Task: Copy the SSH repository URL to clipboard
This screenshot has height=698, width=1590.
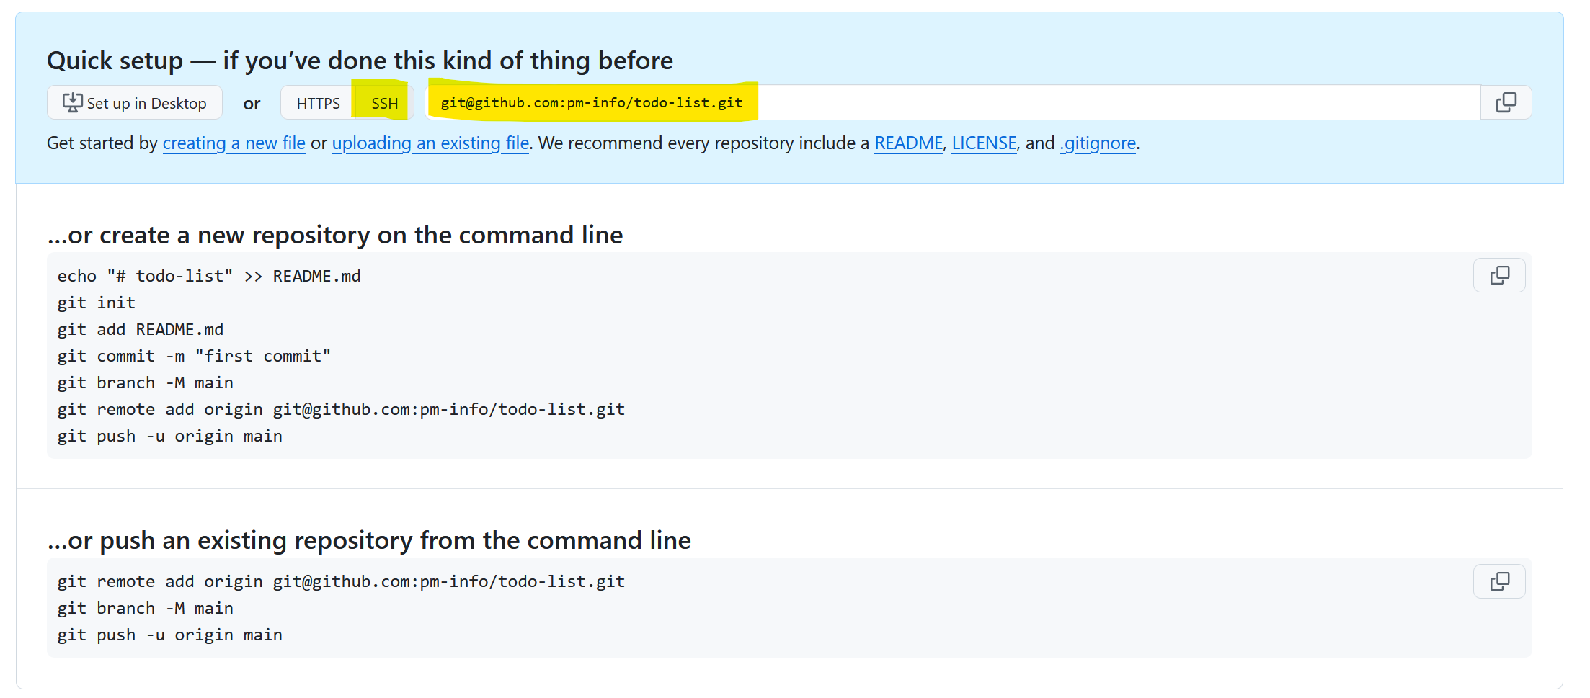Action: [x=1506, y=103]
